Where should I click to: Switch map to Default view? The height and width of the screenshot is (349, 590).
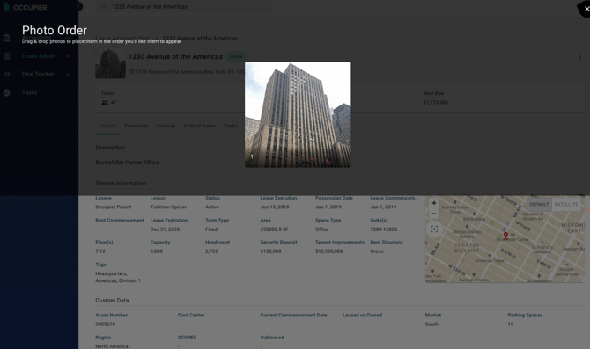[x=539, y=204]
